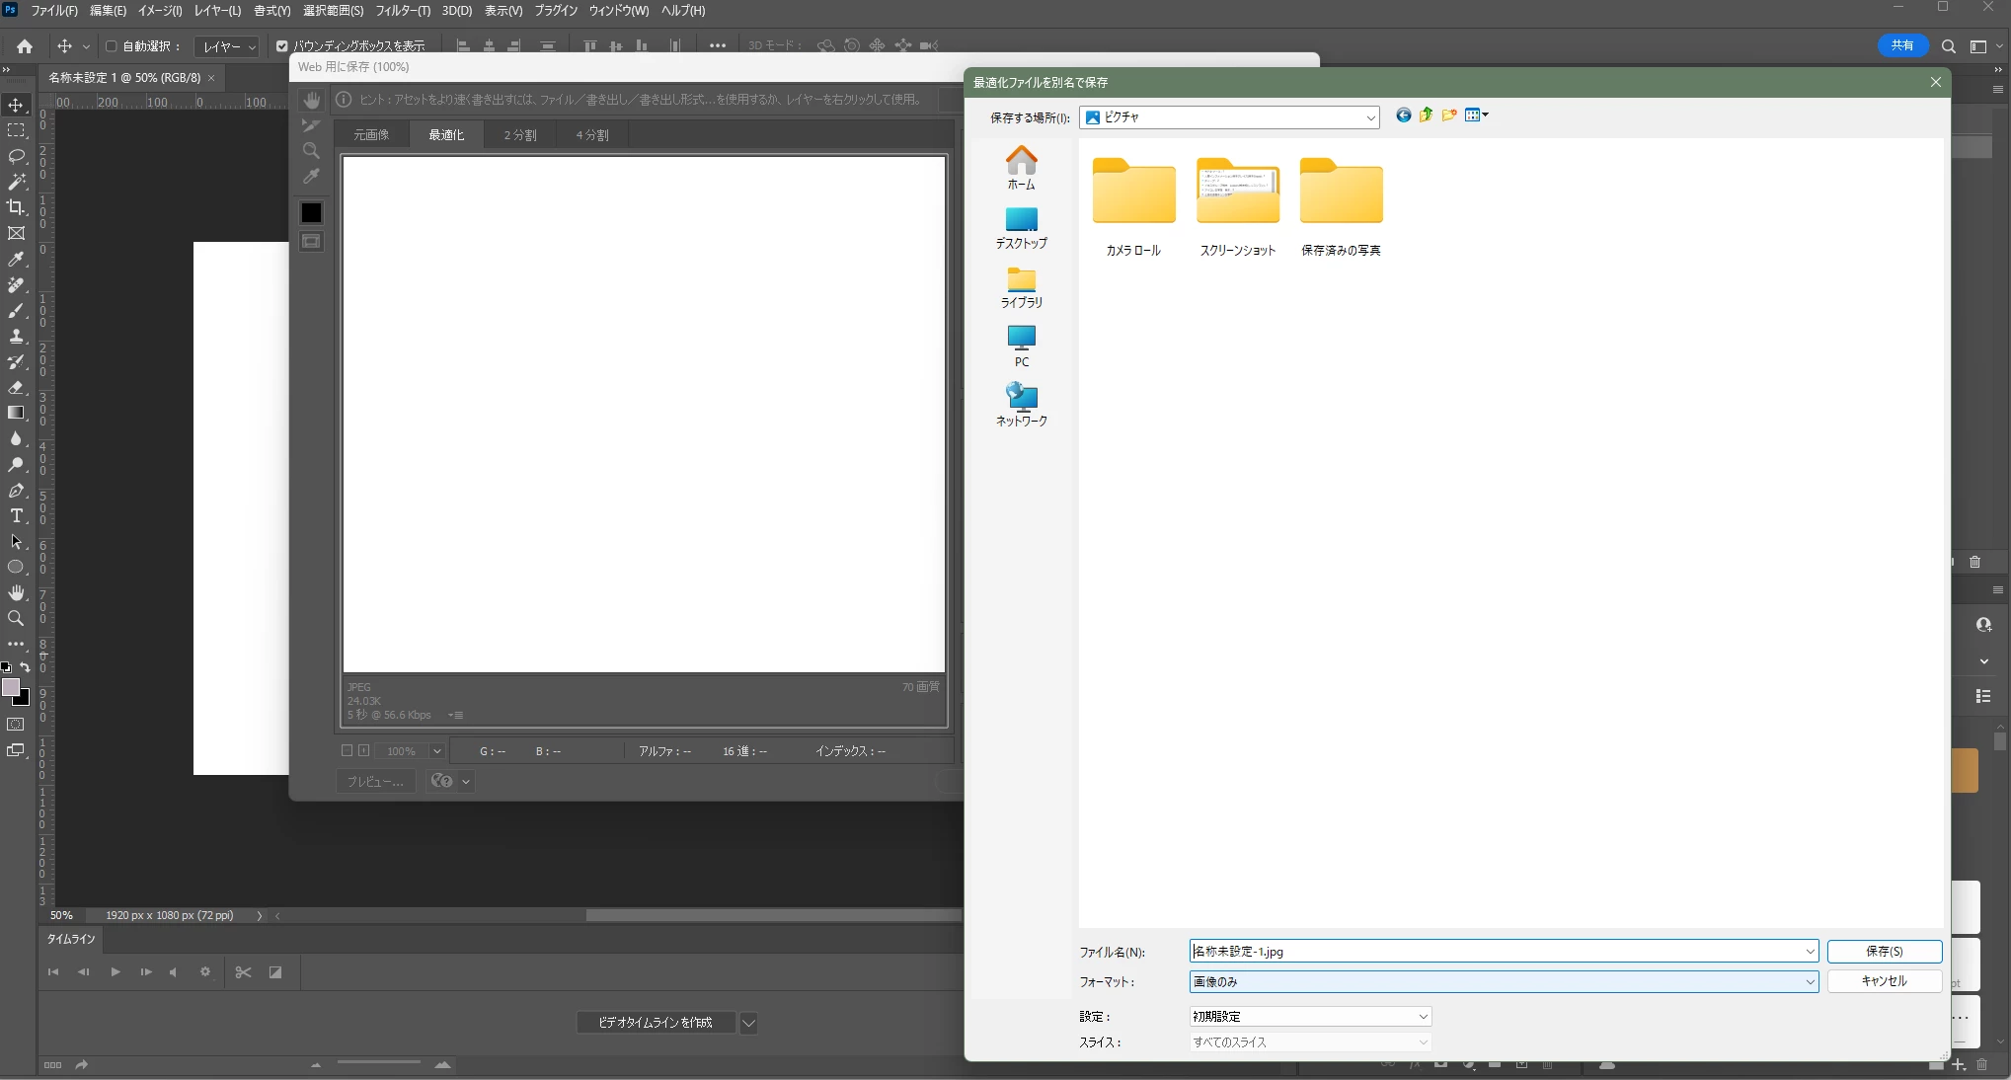Go back to previous folder
The height and width of the screenshot is (1080, 2011).
(x=1403, y=116)
